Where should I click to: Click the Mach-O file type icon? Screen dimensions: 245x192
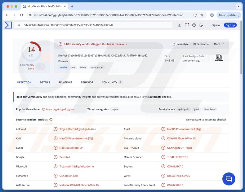pyautogui.click(x=219, y=58)
